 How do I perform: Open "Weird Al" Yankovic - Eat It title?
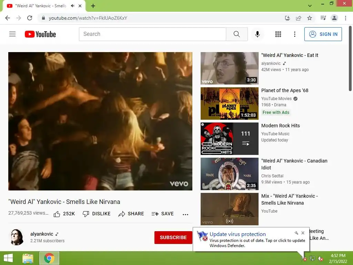pos(290,55)
